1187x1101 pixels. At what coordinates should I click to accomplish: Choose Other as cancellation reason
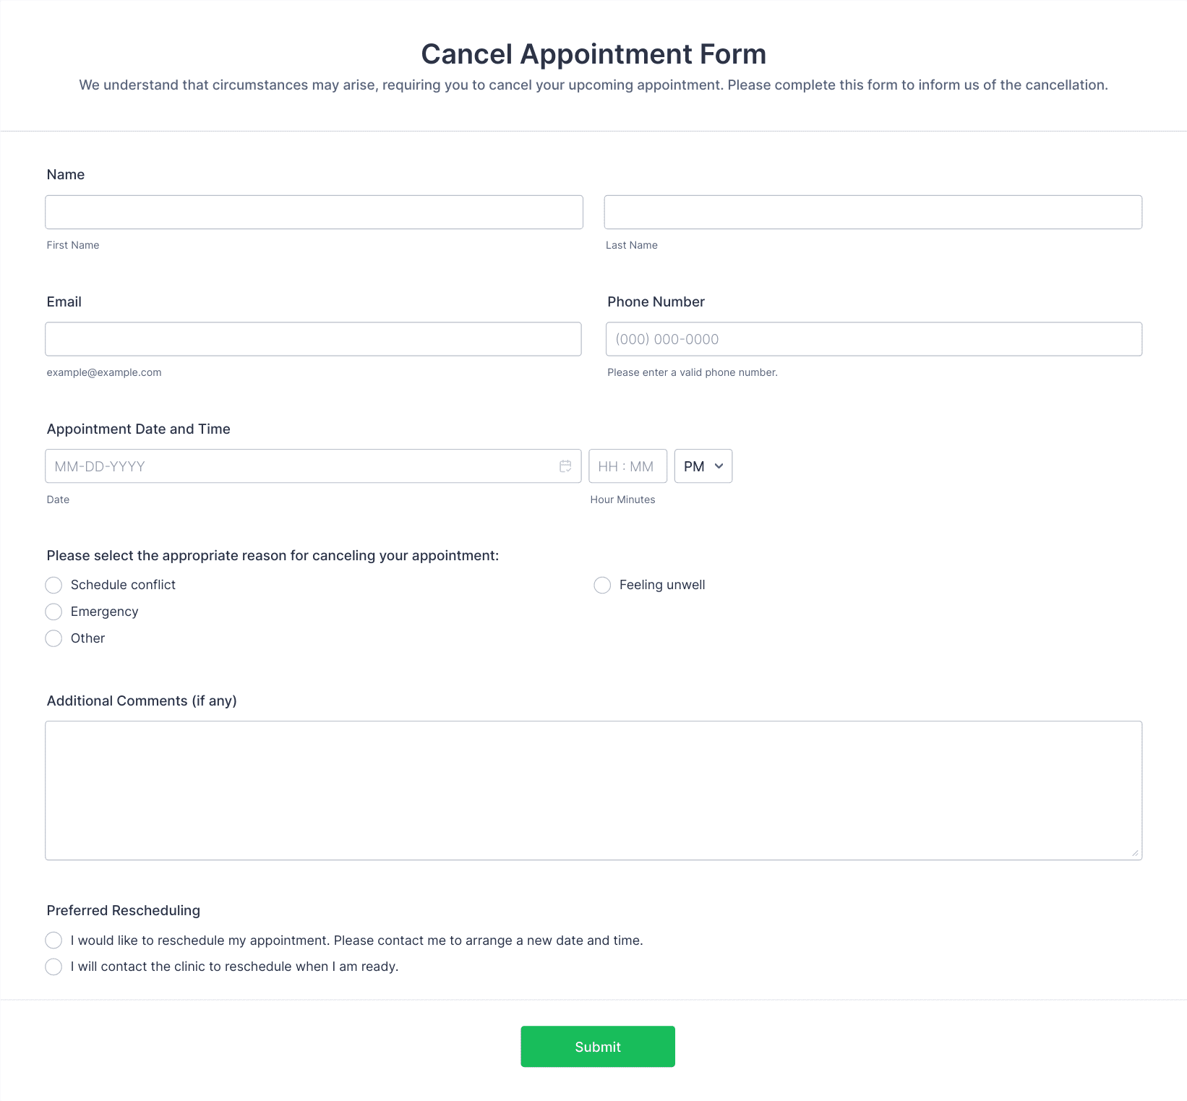[x=53, y=638]
